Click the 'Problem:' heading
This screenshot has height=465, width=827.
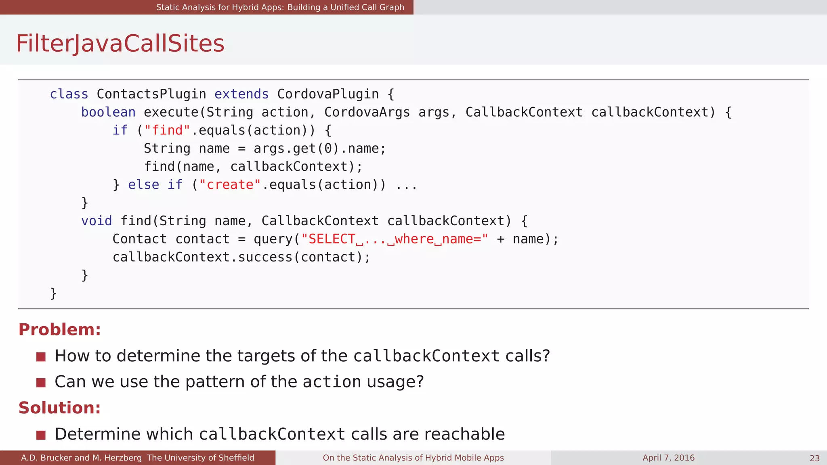(59, 329)
